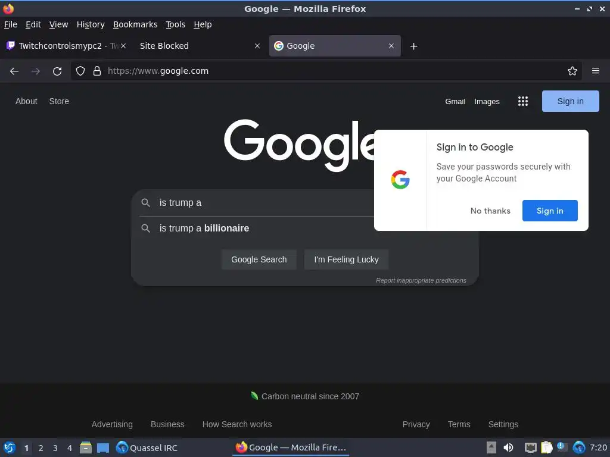Open How Search works link

(x=237, y=424)
